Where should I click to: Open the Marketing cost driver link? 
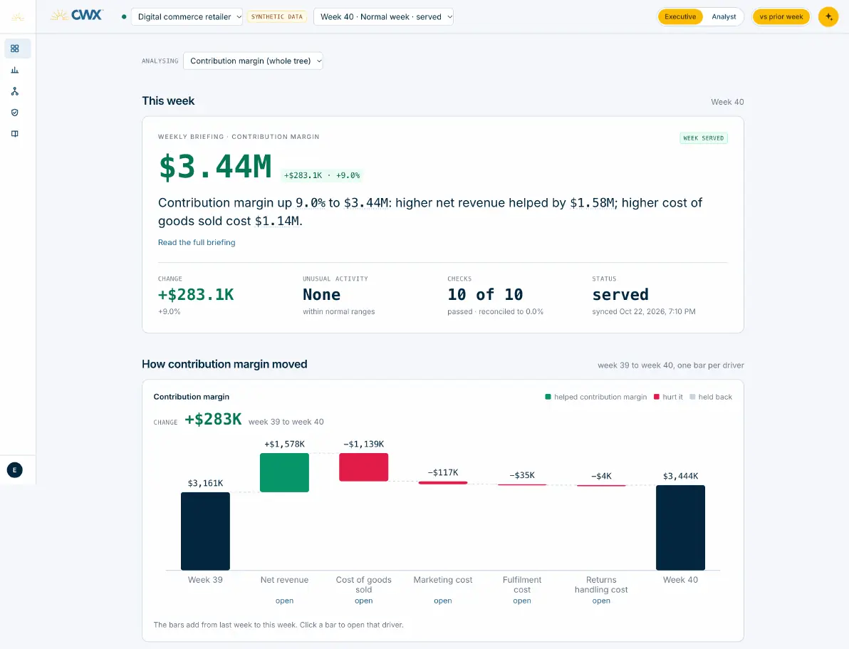[x=442, y=601]
